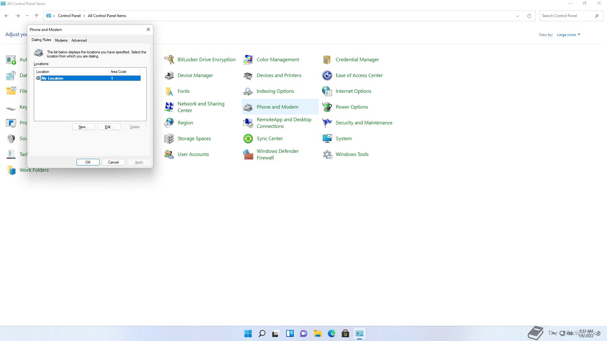Open the Power Options icon
Screen dimensions: 607x341
(327, 107)
